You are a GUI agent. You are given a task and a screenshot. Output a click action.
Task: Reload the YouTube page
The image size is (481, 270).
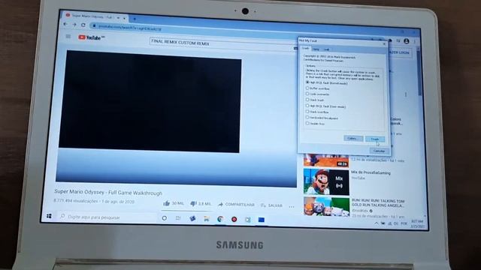83,25
